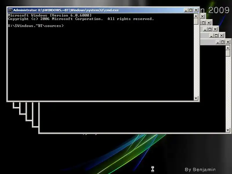
Task: Click the 'Copyright (c) 2006 Microsoft Corporation' line
Action: [x=81, y=19]
